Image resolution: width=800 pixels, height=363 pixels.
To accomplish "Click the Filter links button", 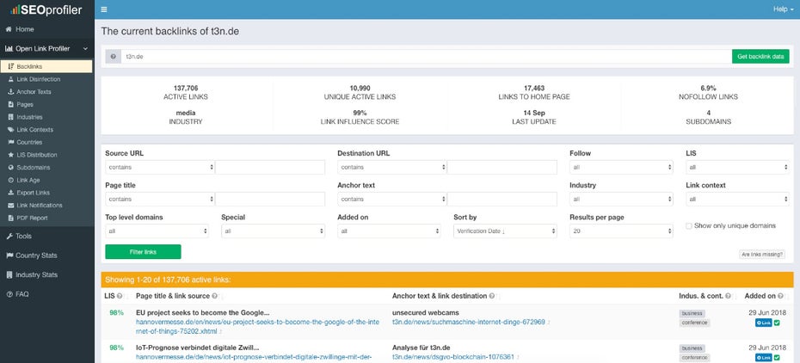I will tap(143, 252).
